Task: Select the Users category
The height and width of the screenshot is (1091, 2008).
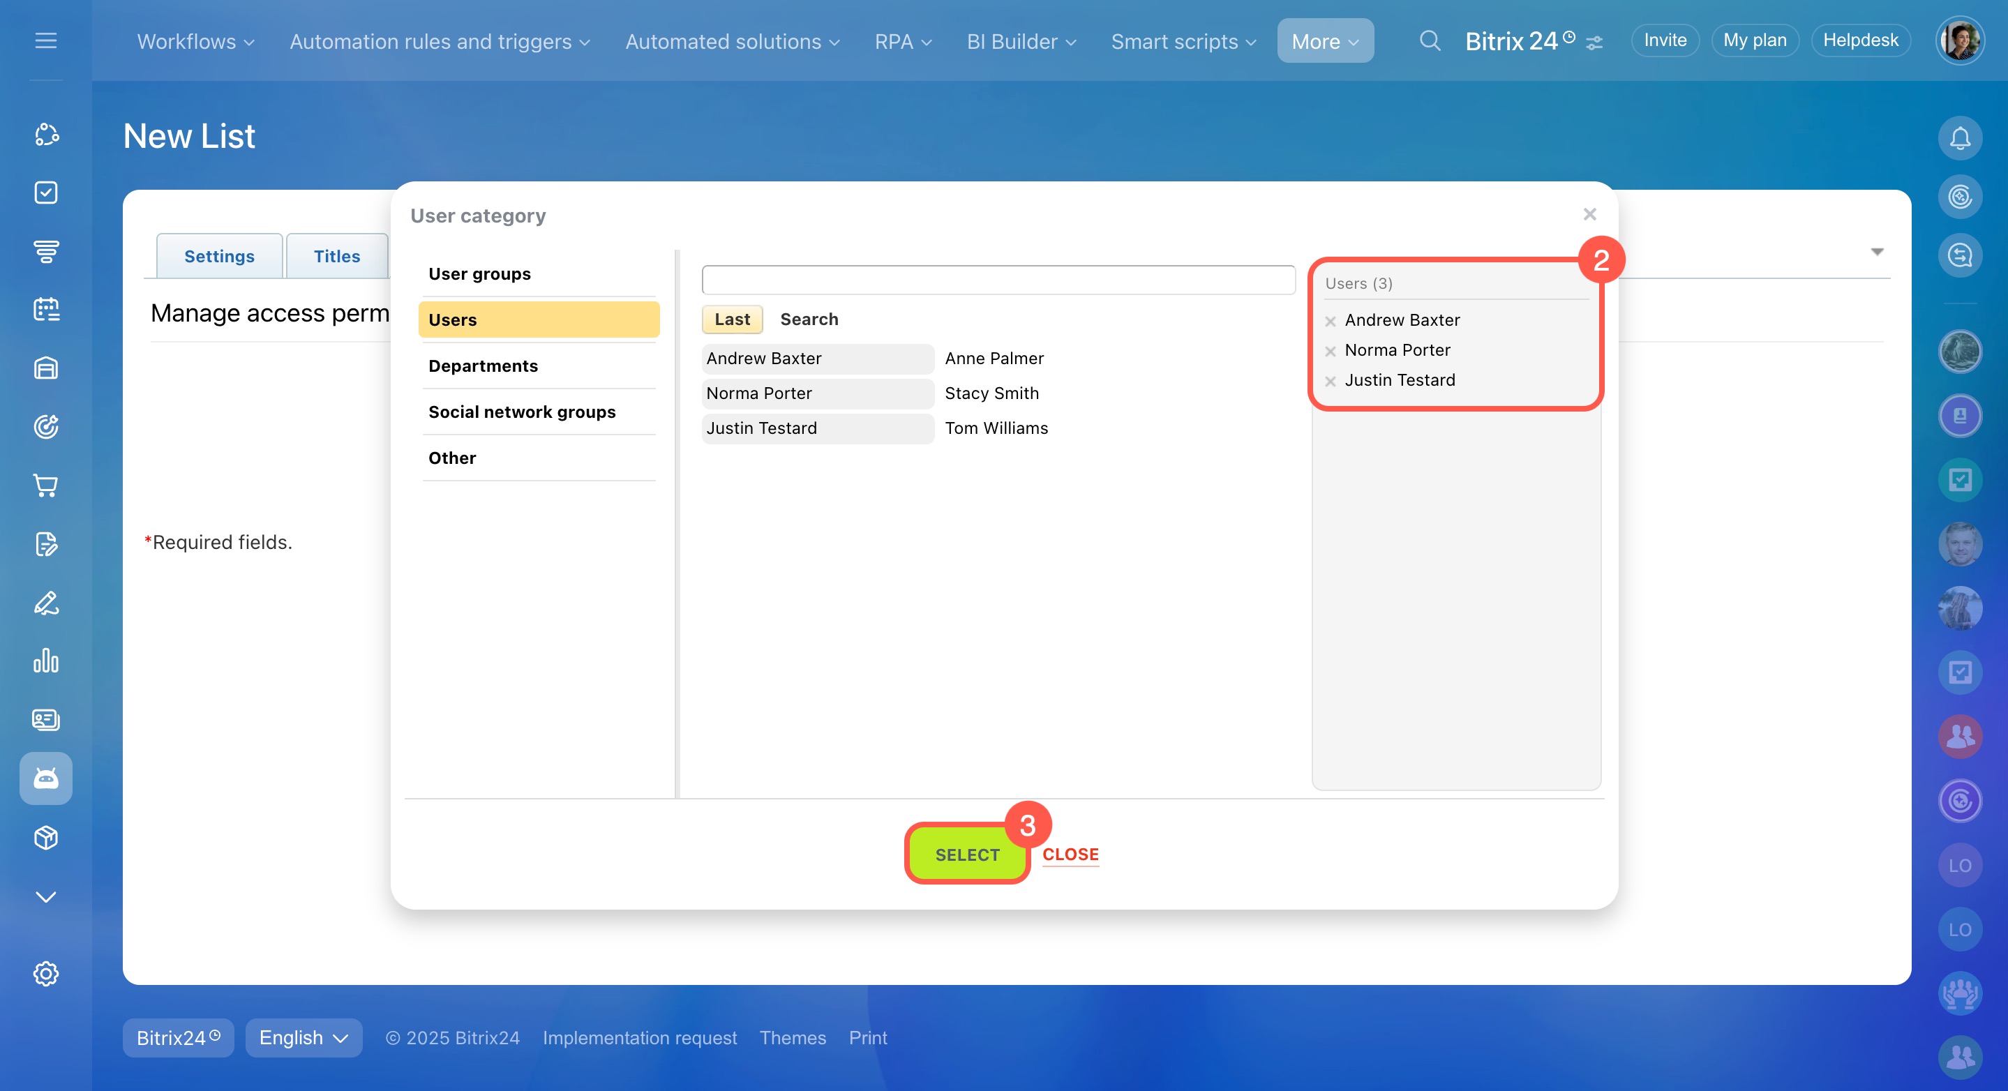Action: pos(539,319)
